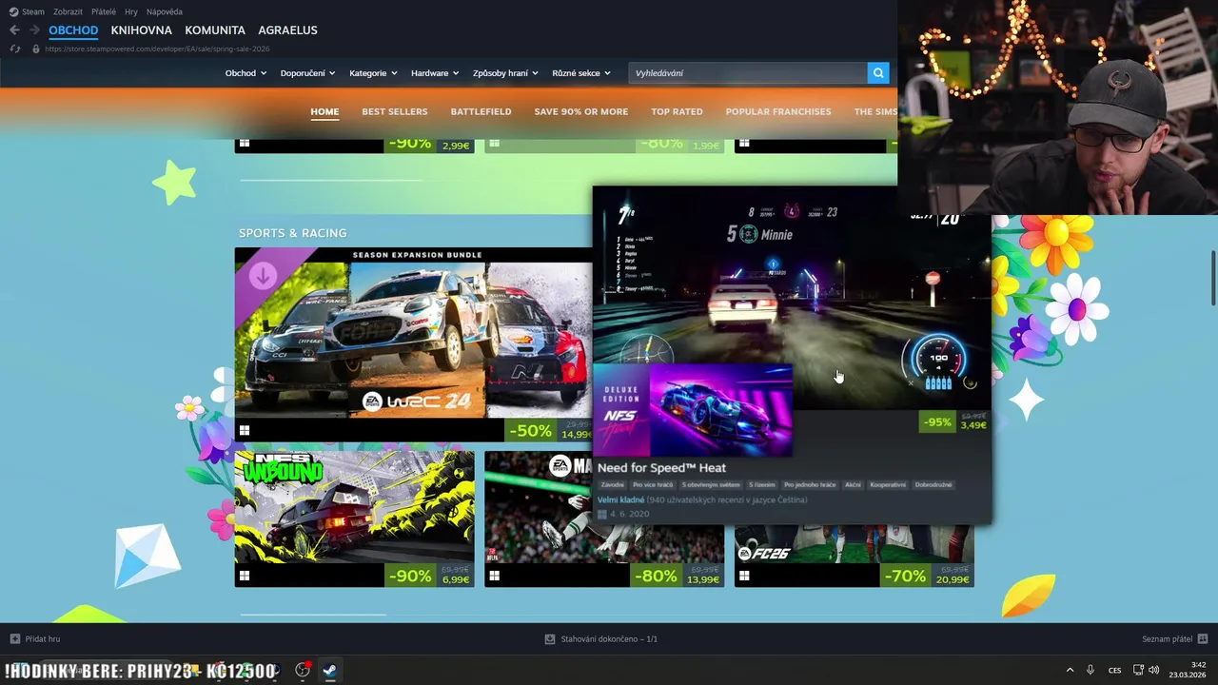The image size is (1218, 685).
Task: Open the BATTLEFIELD tab
Action: [x=481, y=111]
